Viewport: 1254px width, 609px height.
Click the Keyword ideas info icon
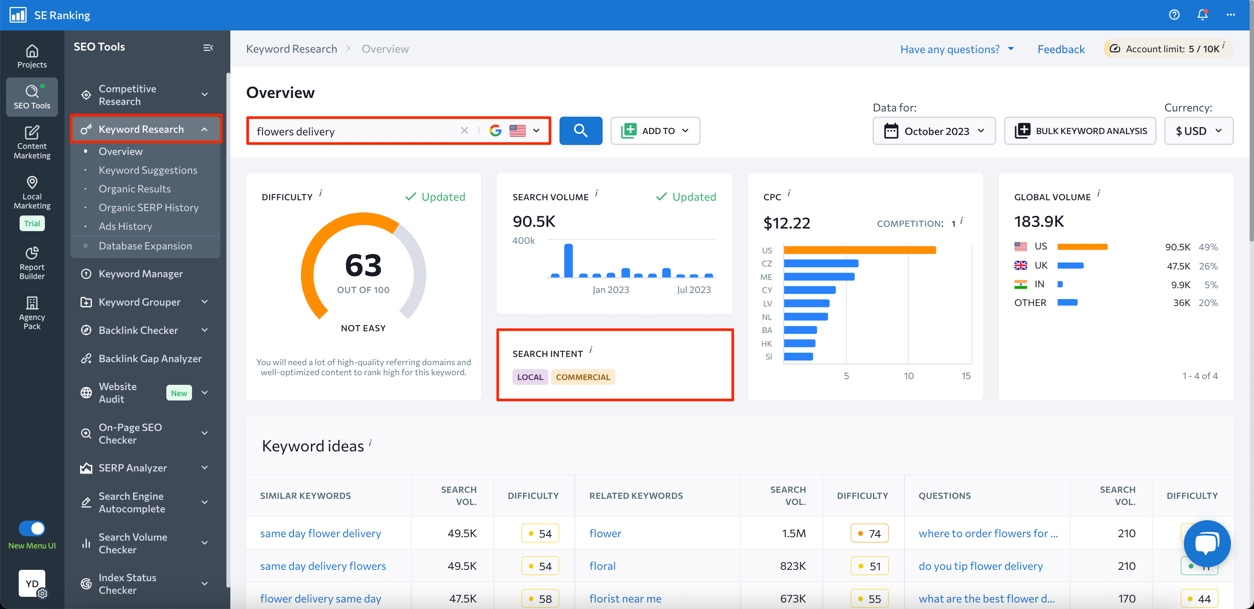coord(370,443)
